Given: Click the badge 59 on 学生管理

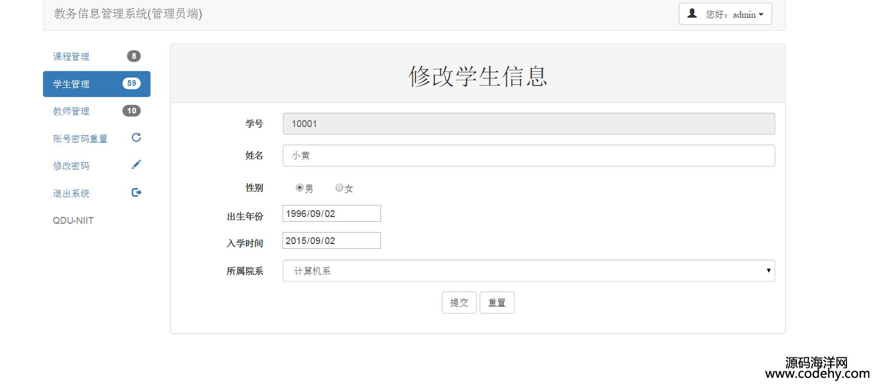Looking at the screenshot, I should pyautogui.click(x=132, y=83).
